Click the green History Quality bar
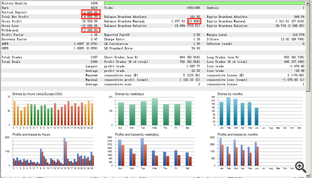The height and width of the screenshot is (178, 312). click(x=204, y=3)
